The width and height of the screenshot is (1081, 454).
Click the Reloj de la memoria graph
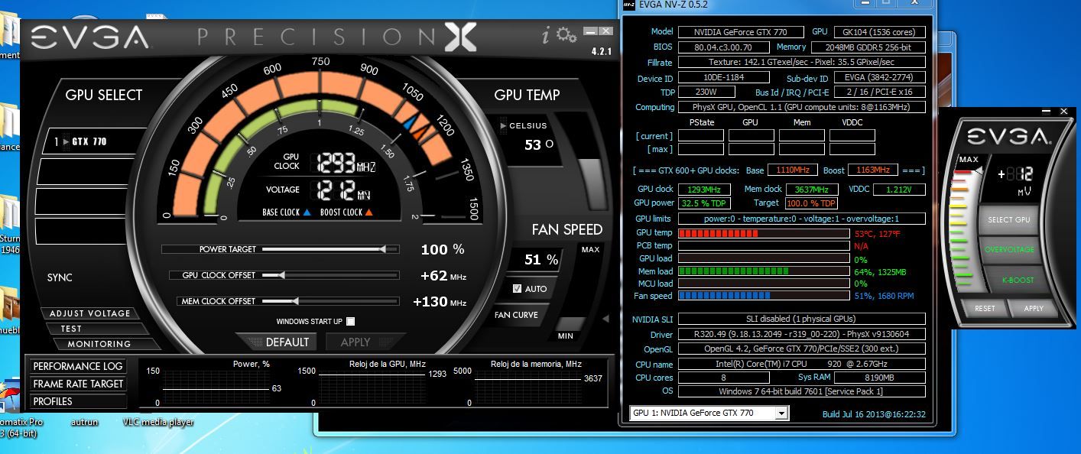528,388
